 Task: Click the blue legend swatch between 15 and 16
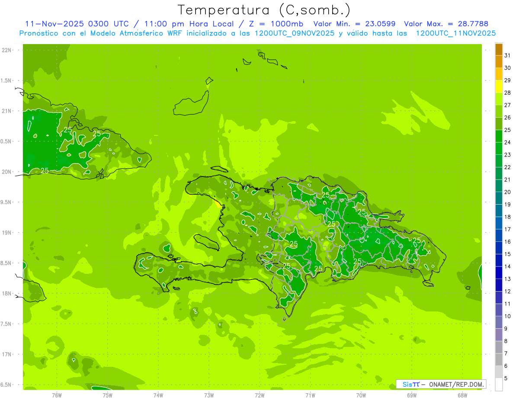click(499, 248)
